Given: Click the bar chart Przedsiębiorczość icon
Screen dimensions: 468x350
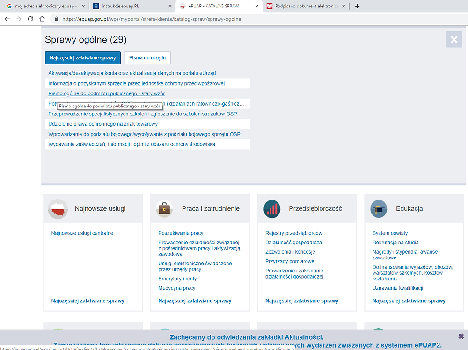Looking at the screenshot, I should 272,209.
